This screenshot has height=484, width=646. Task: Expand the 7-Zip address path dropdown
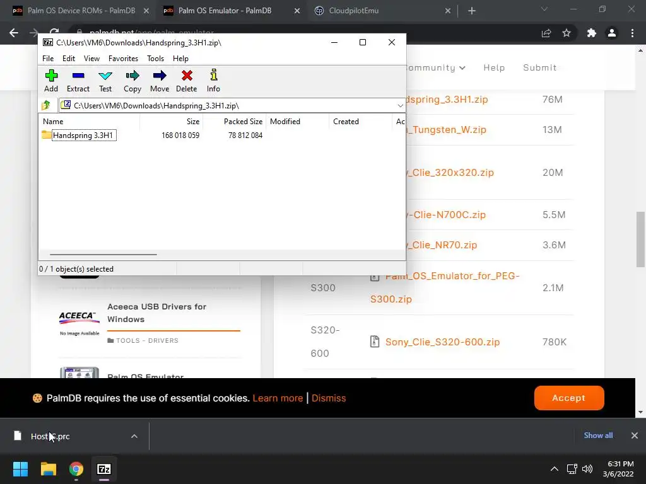pos(400,106)
